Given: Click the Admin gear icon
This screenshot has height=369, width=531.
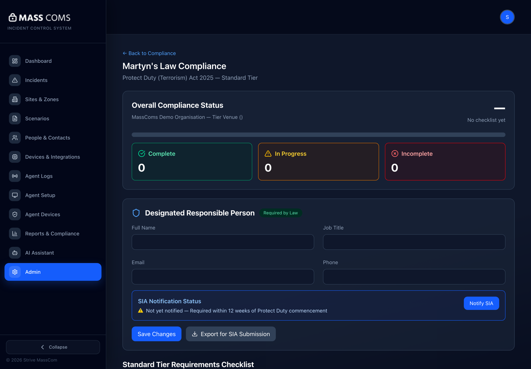Looking at the screenshot, I should coord(15,272).
